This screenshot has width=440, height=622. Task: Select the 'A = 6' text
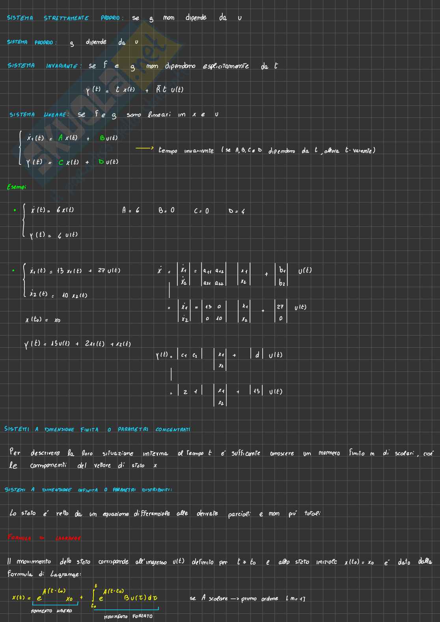click(131, 210)
